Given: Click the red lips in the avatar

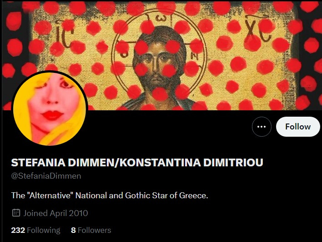Looking at the screenshot, I should pos(51,115).
